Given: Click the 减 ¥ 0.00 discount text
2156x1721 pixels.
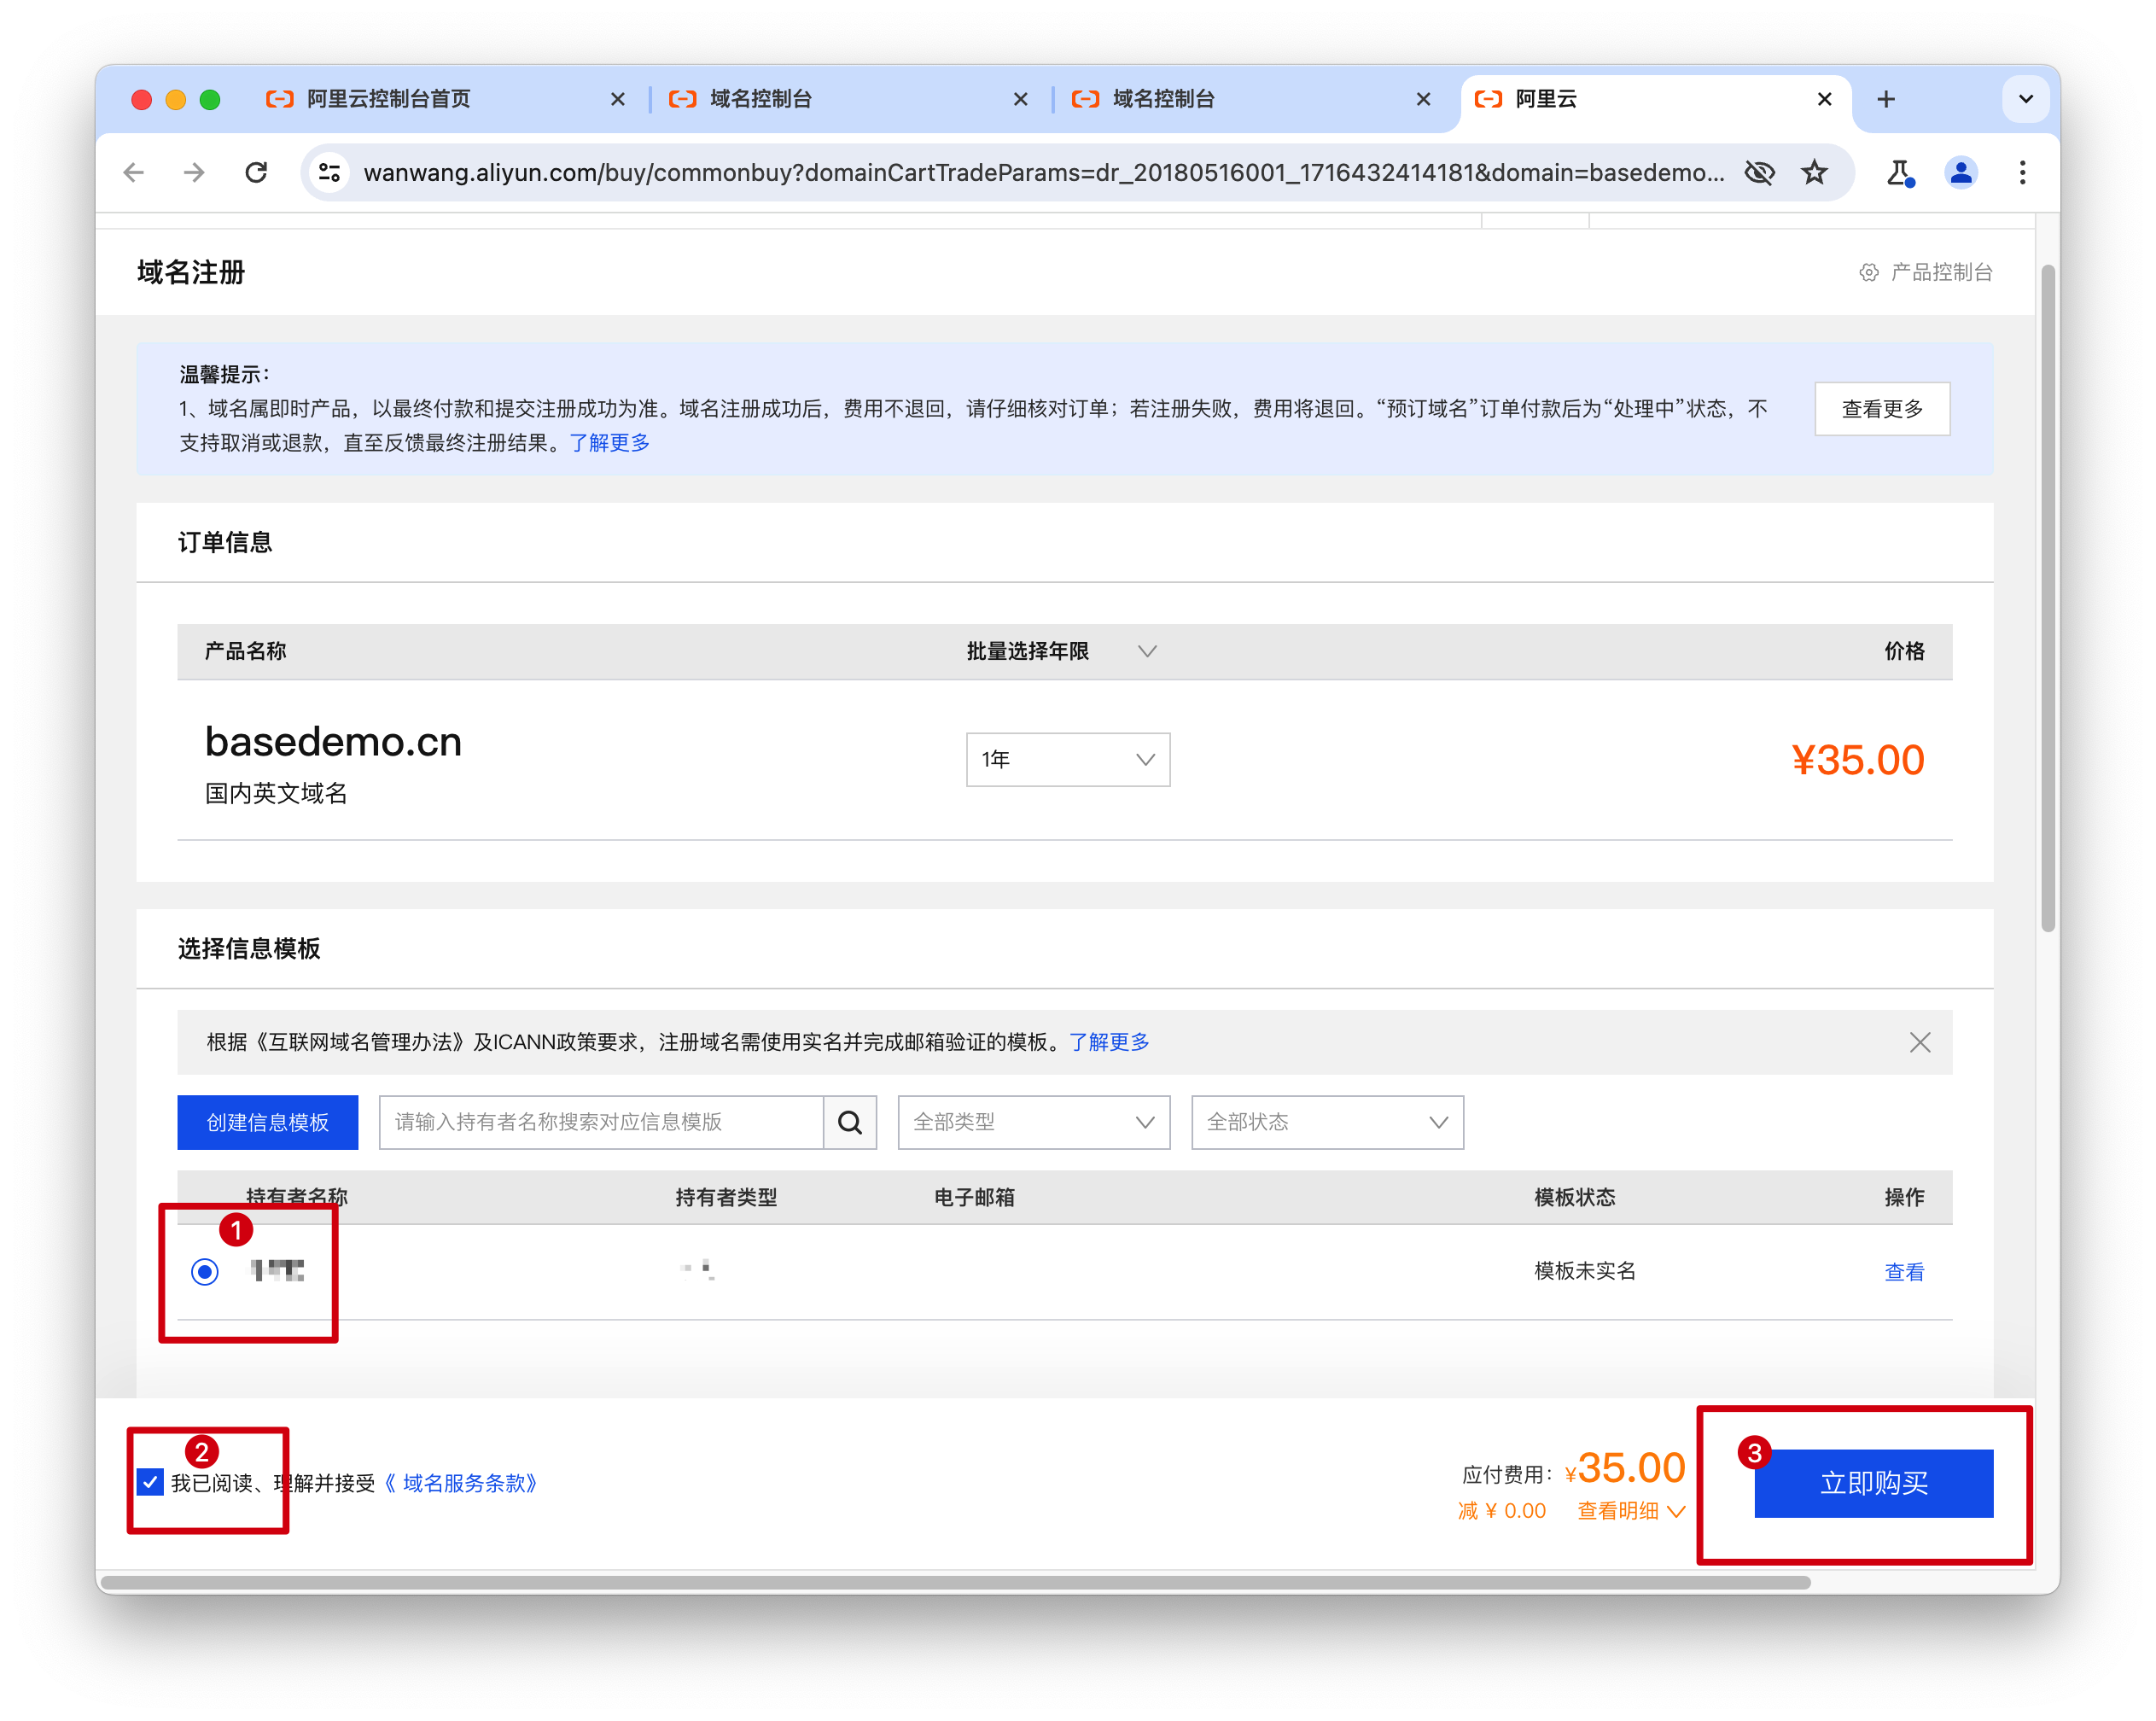Looking at the screenshot, I should click(1501, 1510).
